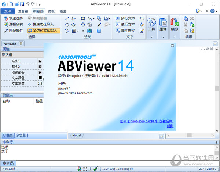Switch to the 查看器 viewer tab

tap(23, 11)
